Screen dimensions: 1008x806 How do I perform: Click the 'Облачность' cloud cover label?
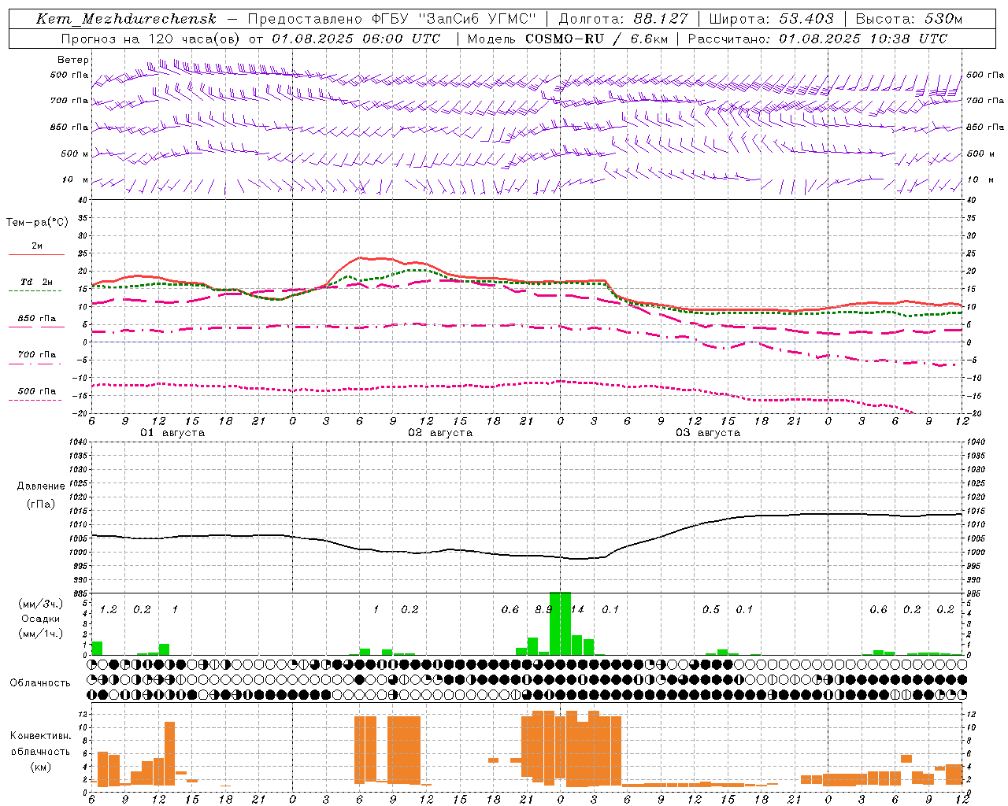(40, 683)
